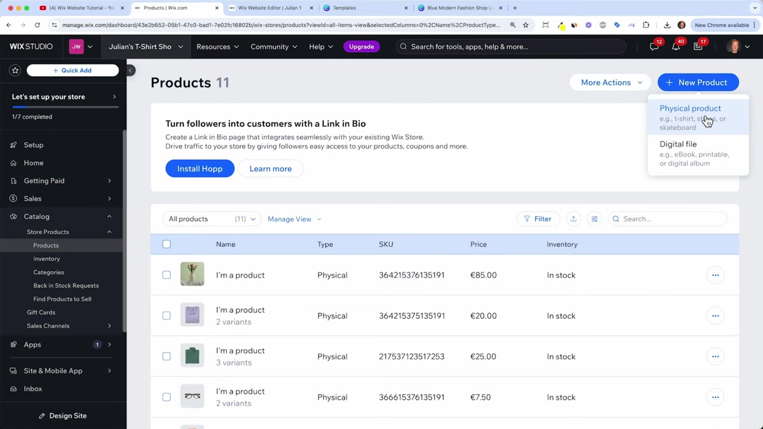Open the Manage View dropdown
The width and height of the screenshot is (763, 429).
pos(294,219)
